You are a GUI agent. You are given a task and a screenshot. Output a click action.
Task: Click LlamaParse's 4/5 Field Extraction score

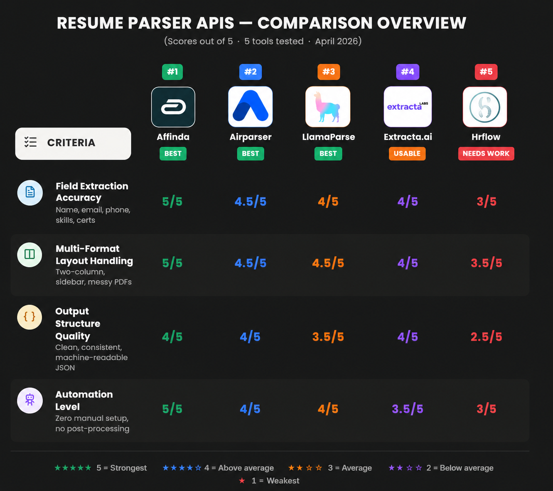[328, 202]
